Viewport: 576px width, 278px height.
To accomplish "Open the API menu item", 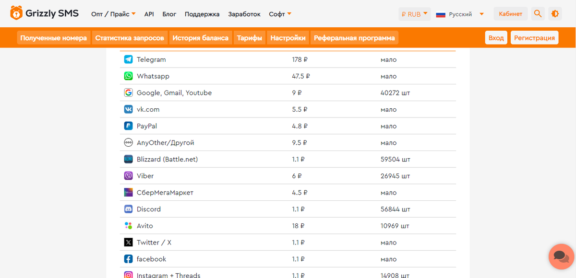I will (x=149, y=14).
